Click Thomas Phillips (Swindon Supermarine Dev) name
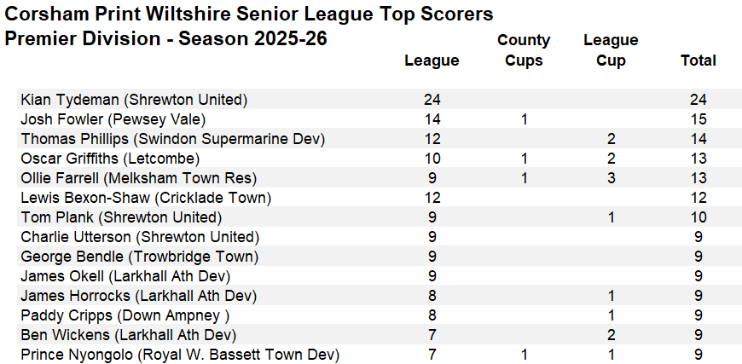The image size is (742, 364). coord(172,139)
